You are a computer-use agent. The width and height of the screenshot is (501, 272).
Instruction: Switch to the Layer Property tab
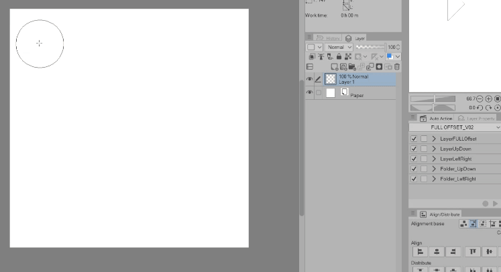pyautogui.click(x=476, y=119)
